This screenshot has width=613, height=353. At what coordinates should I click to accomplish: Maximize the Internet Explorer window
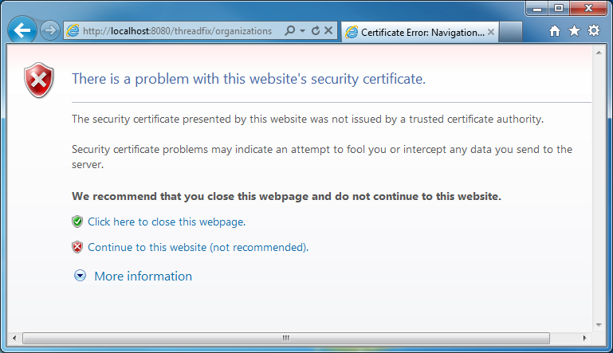559,8
